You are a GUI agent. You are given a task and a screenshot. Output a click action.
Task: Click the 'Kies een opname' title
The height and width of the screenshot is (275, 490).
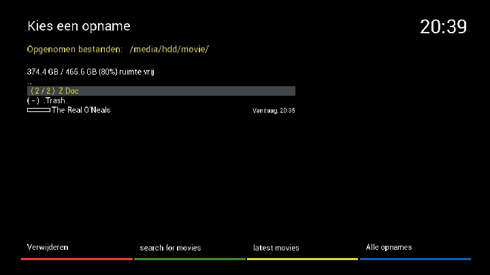tap(78, 26)
